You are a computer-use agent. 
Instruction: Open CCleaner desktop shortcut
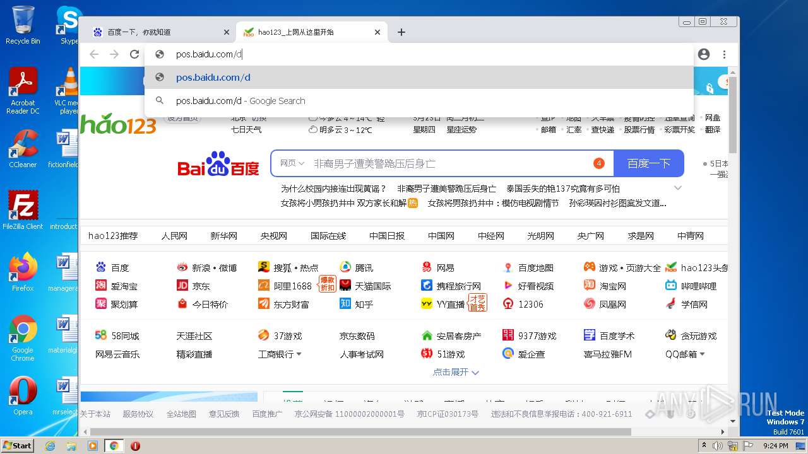coord(23,149)
